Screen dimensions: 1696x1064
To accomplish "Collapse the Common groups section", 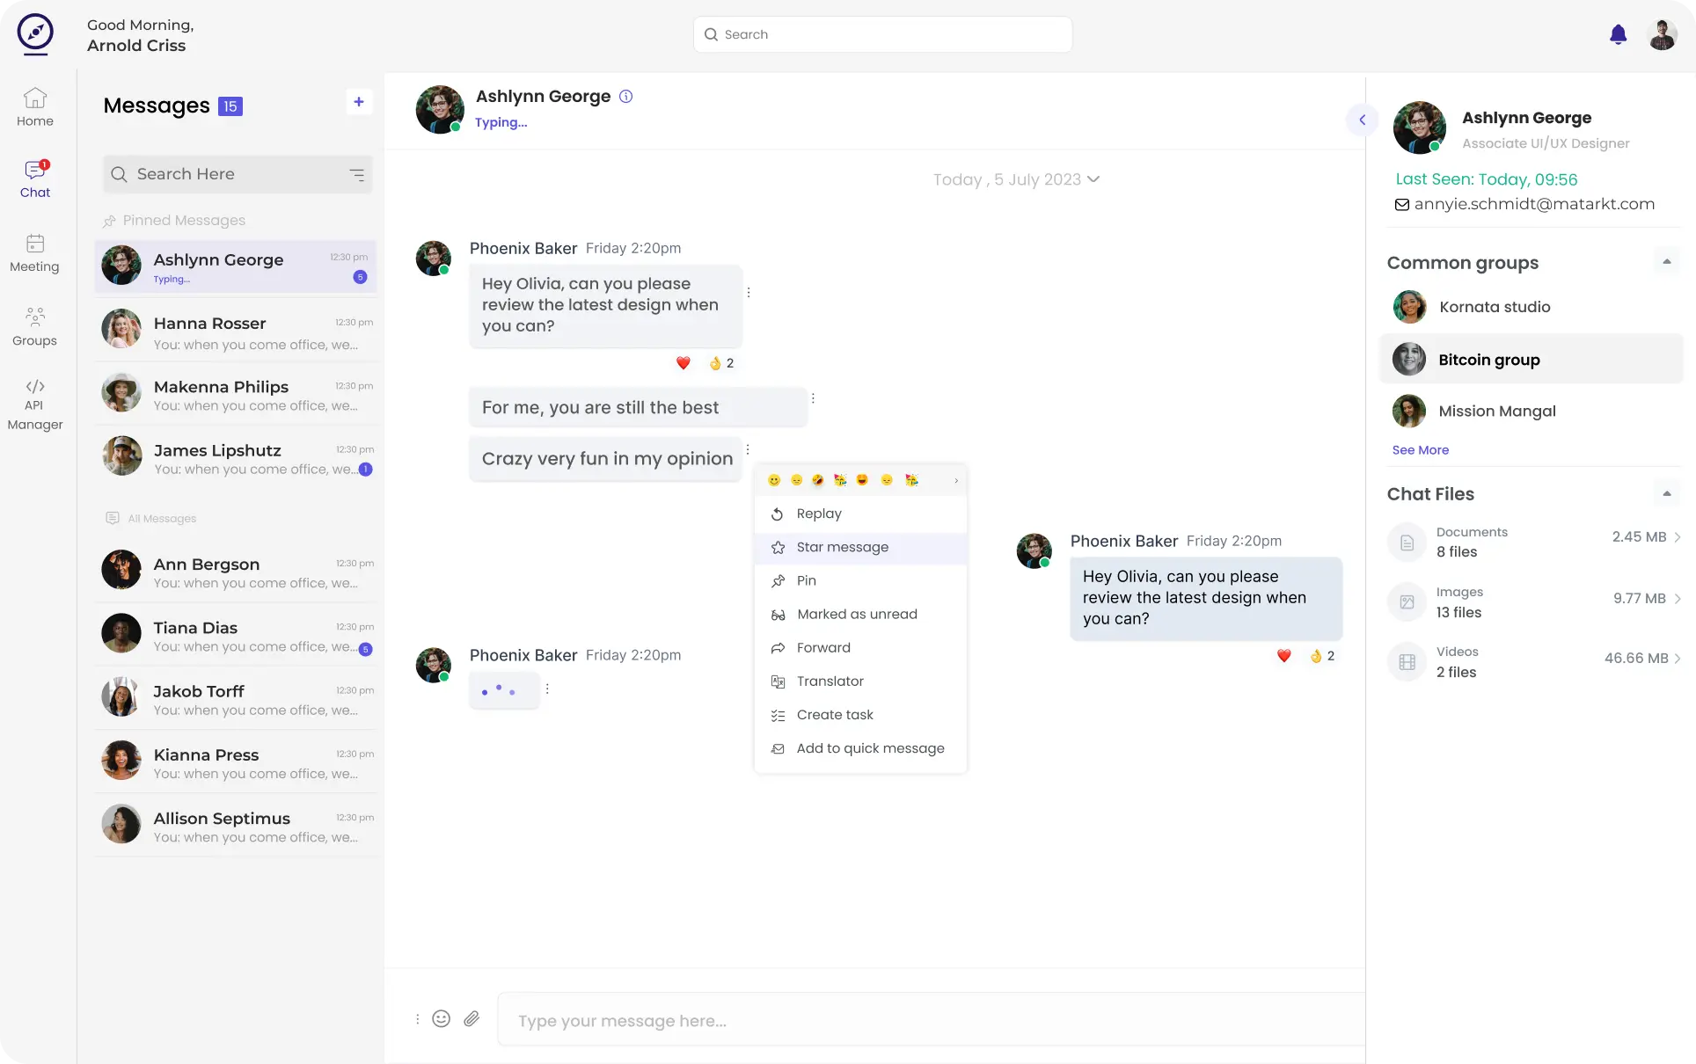I will pyautogui.click(x=1666, y=262).
